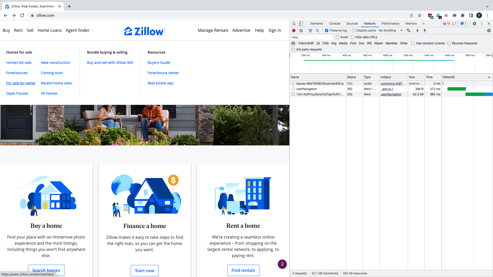Open the Sources tab
Screen dimensions: 493x277
[x=352, y=24]
